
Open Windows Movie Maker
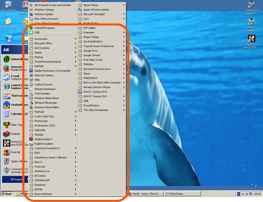click(53, 107)
